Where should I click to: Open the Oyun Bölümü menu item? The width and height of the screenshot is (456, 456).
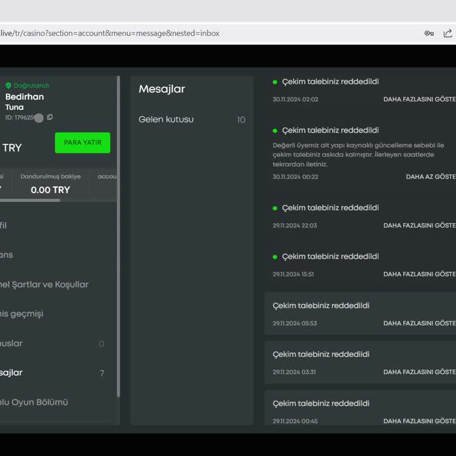coord(34,402)
